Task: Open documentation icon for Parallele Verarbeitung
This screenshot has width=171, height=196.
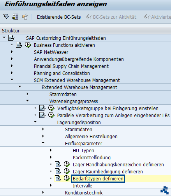Action: (42, 115)
